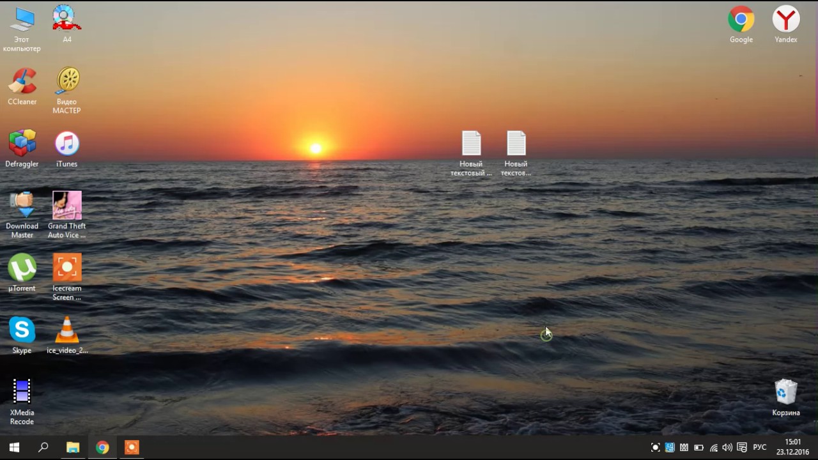
Task: Open the battery status tray icon
Action: coord(698,448)
